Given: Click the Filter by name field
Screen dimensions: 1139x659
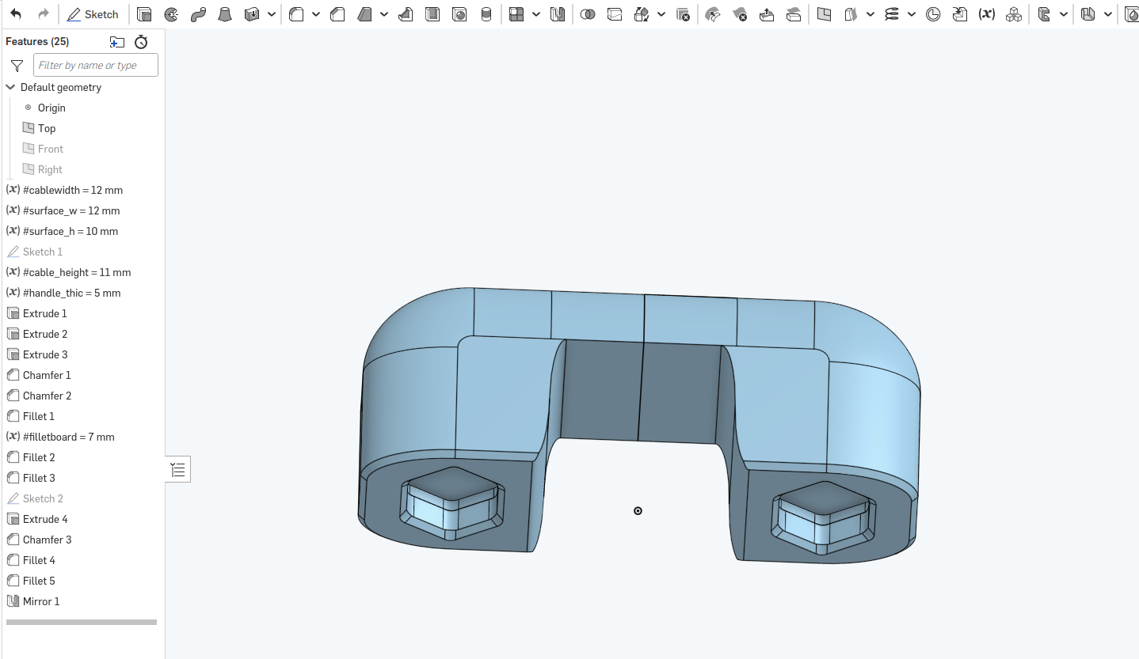Looking at the screenshot, I should pos(96,66).
